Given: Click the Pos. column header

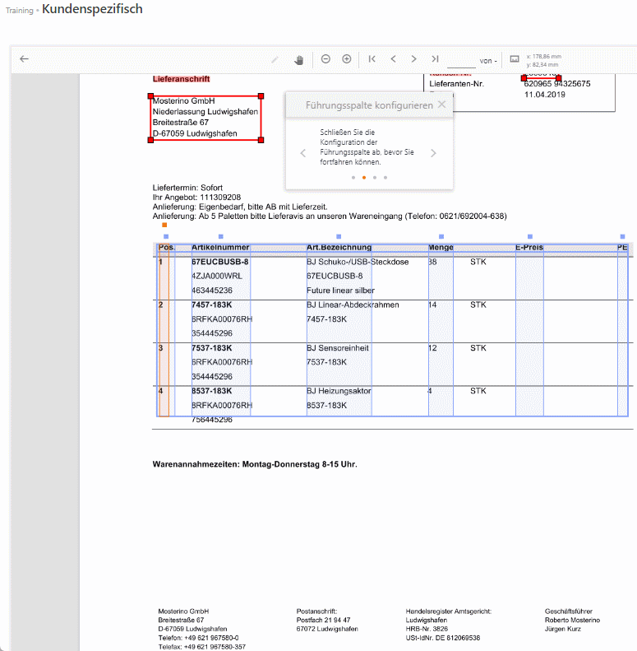Looking at the screenshot, I should tap(167, 248).
